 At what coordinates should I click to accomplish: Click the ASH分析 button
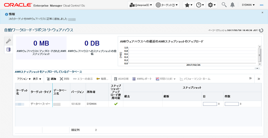(121, 79)
